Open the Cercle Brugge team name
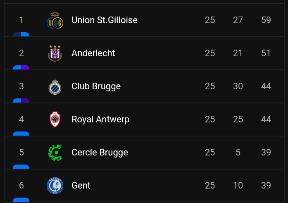Viewport: 288px width, 203px height. tap(100, 153)
